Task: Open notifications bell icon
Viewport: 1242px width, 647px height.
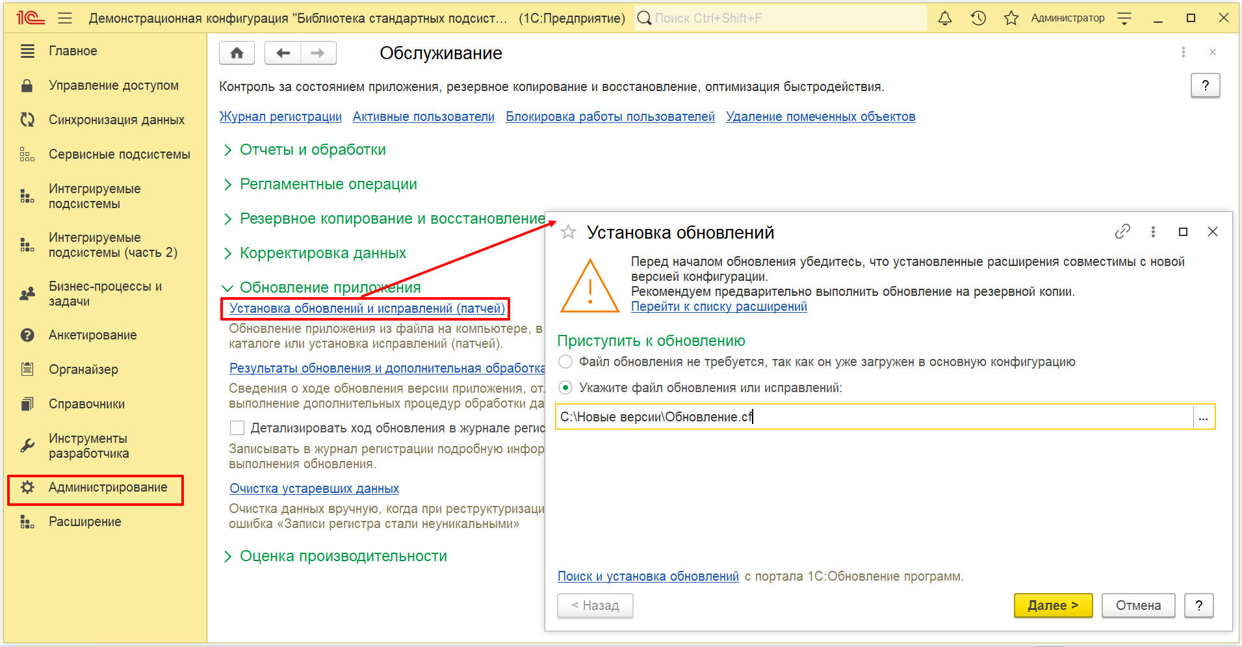Action: coord(945,18)
